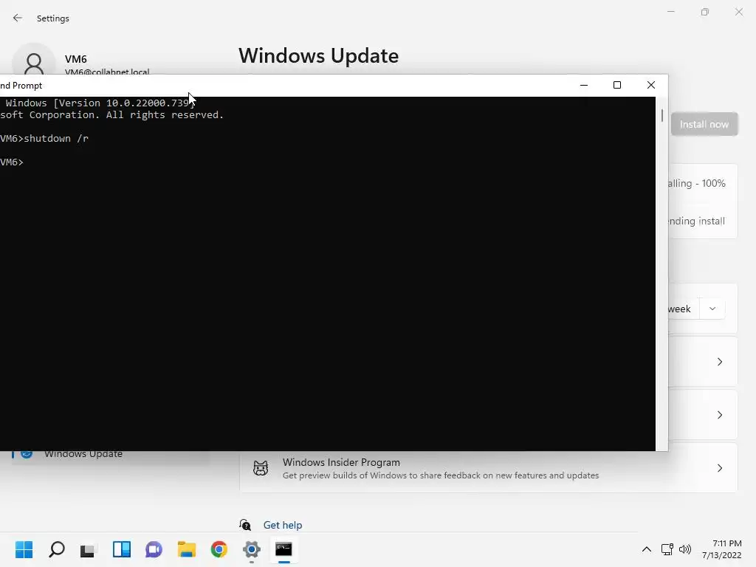This screenshot has width=756, height=567.
Task: Open the Chat taskbar icon
Action: pos(154,549)
